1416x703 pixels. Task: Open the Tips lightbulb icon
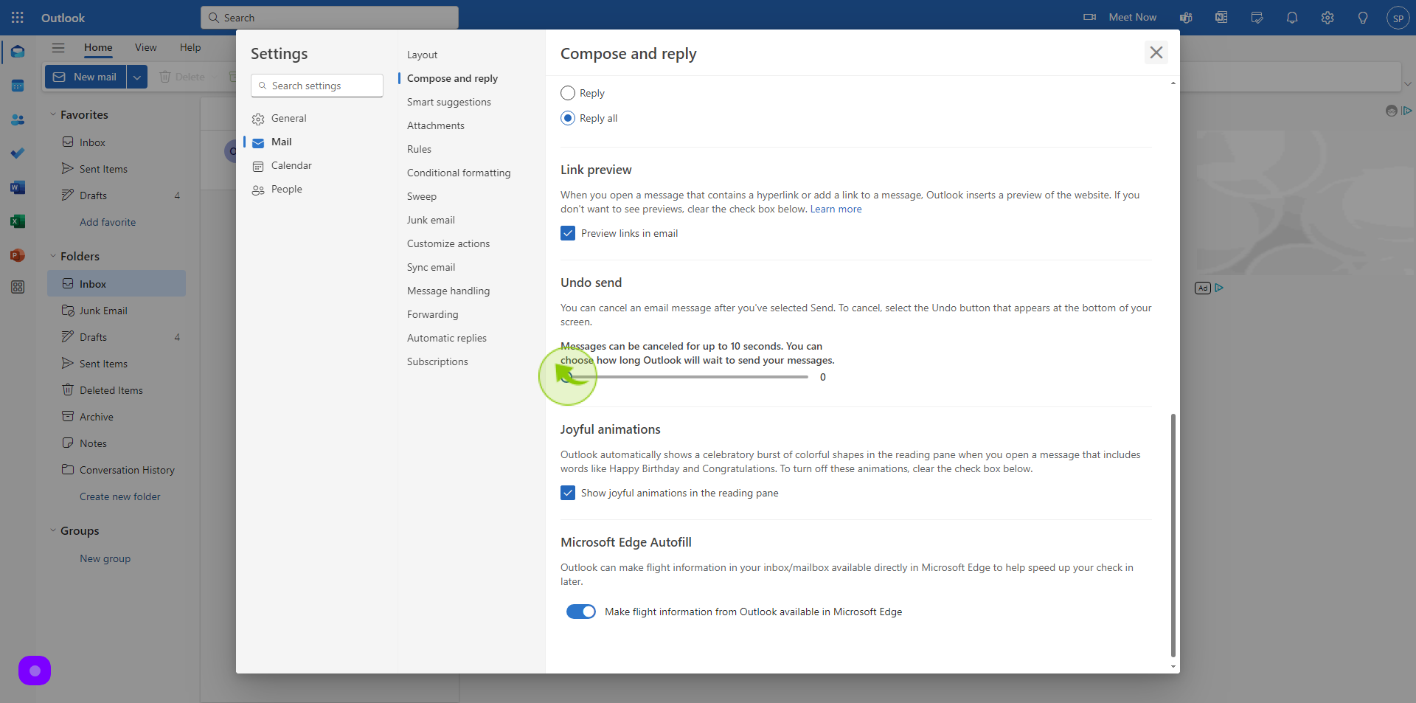pos(1363,18)
